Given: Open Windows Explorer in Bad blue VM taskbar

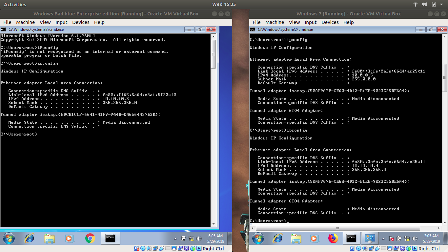Looking at the screenshot, I should (50, 238).
